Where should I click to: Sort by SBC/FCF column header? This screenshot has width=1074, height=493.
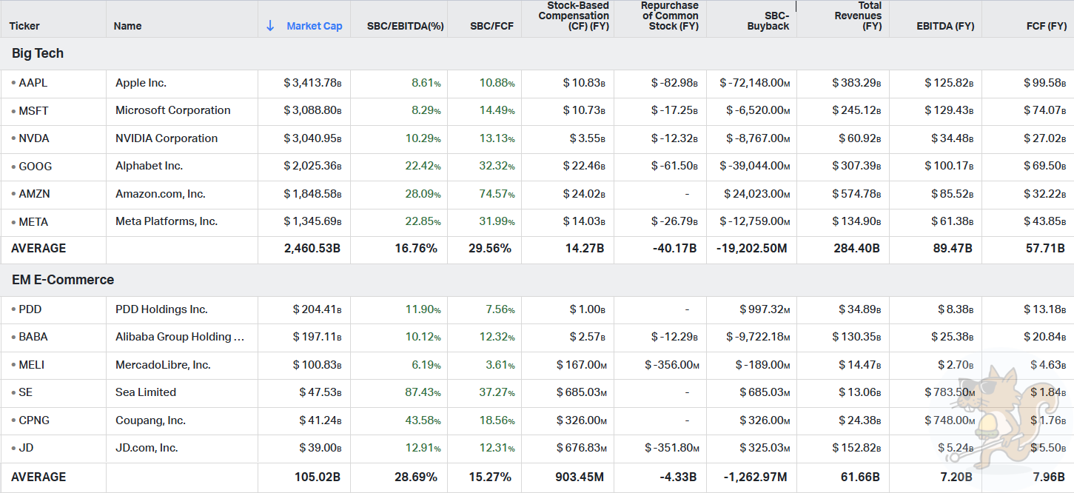pyautogui.click(x=492, y=26)
